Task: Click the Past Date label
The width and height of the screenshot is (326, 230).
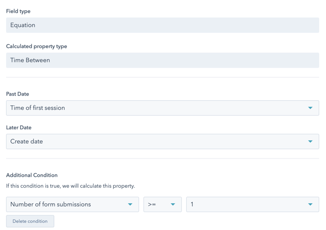Action: click(17, 94)
